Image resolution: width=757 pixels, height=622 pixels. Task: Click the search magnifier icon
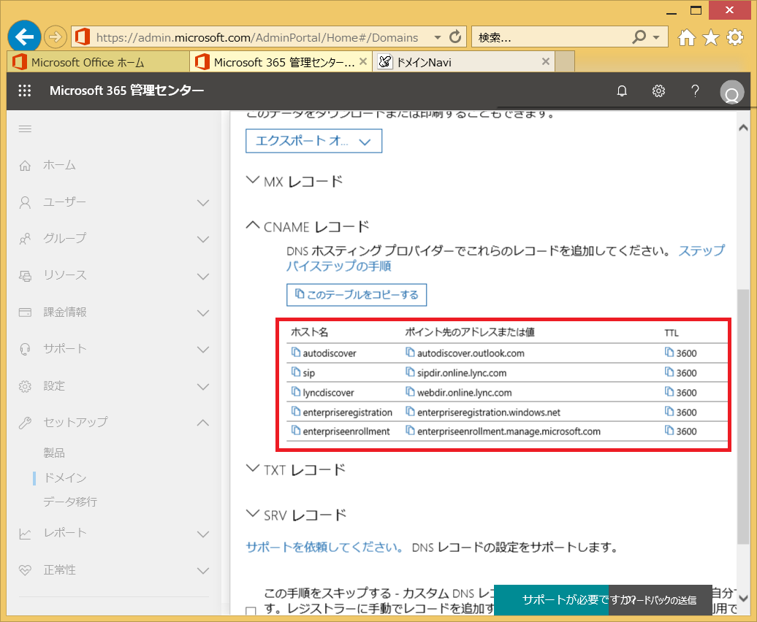pyautogui.click(x=639, y=37)
